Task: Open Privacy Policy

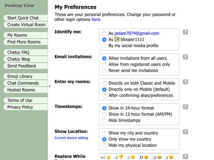Action: (x=25, y=107)
